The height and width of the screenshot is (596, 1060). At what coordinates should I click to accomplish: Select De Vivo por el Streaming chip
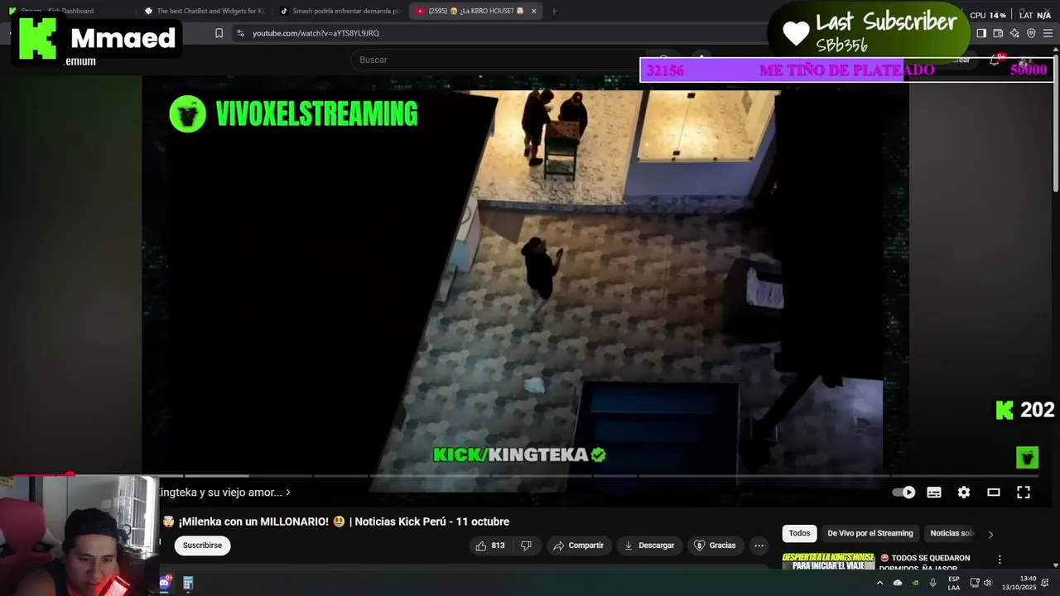click(x=870, y=534)
